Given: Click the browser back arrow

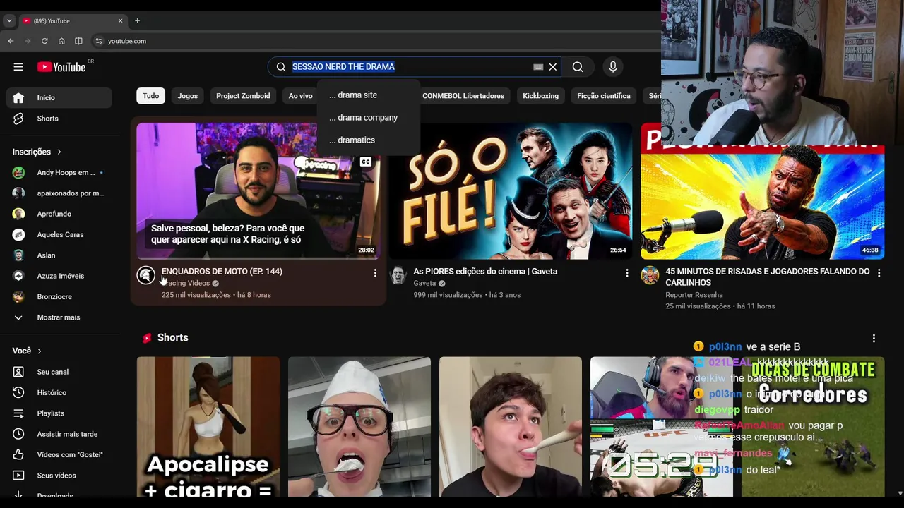Looking at the screenshot, I should click(11, 41).
